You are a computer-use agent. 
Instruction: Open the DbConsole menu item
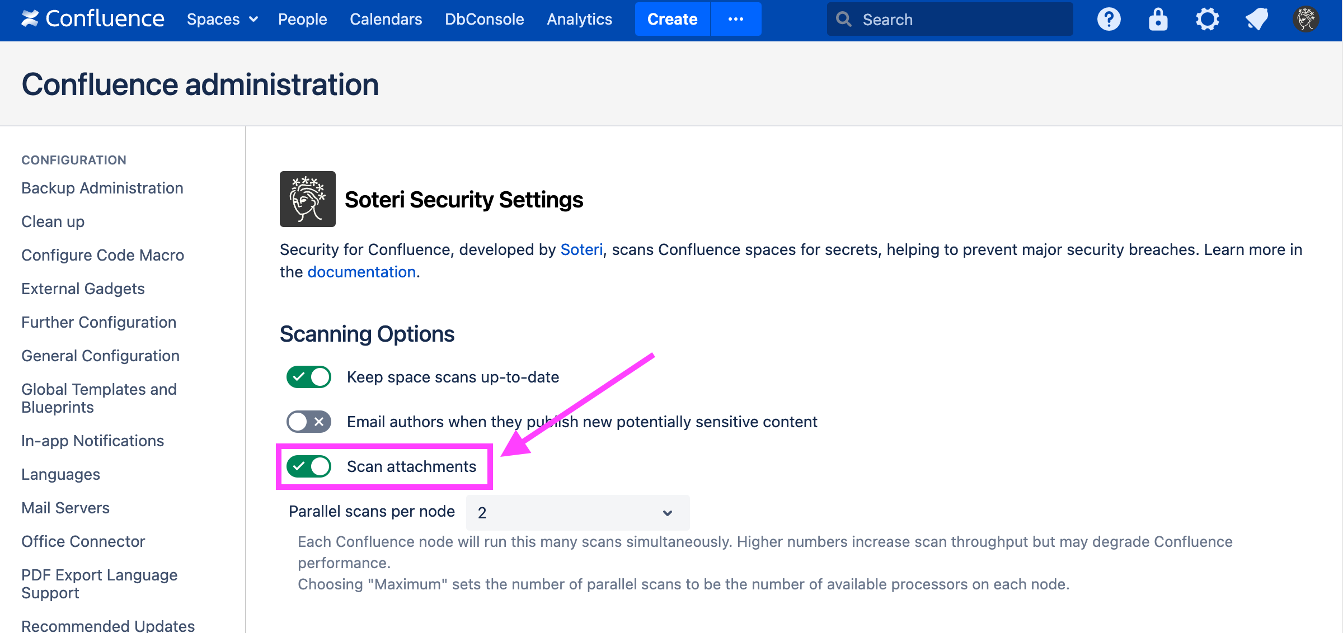(484, 20)
